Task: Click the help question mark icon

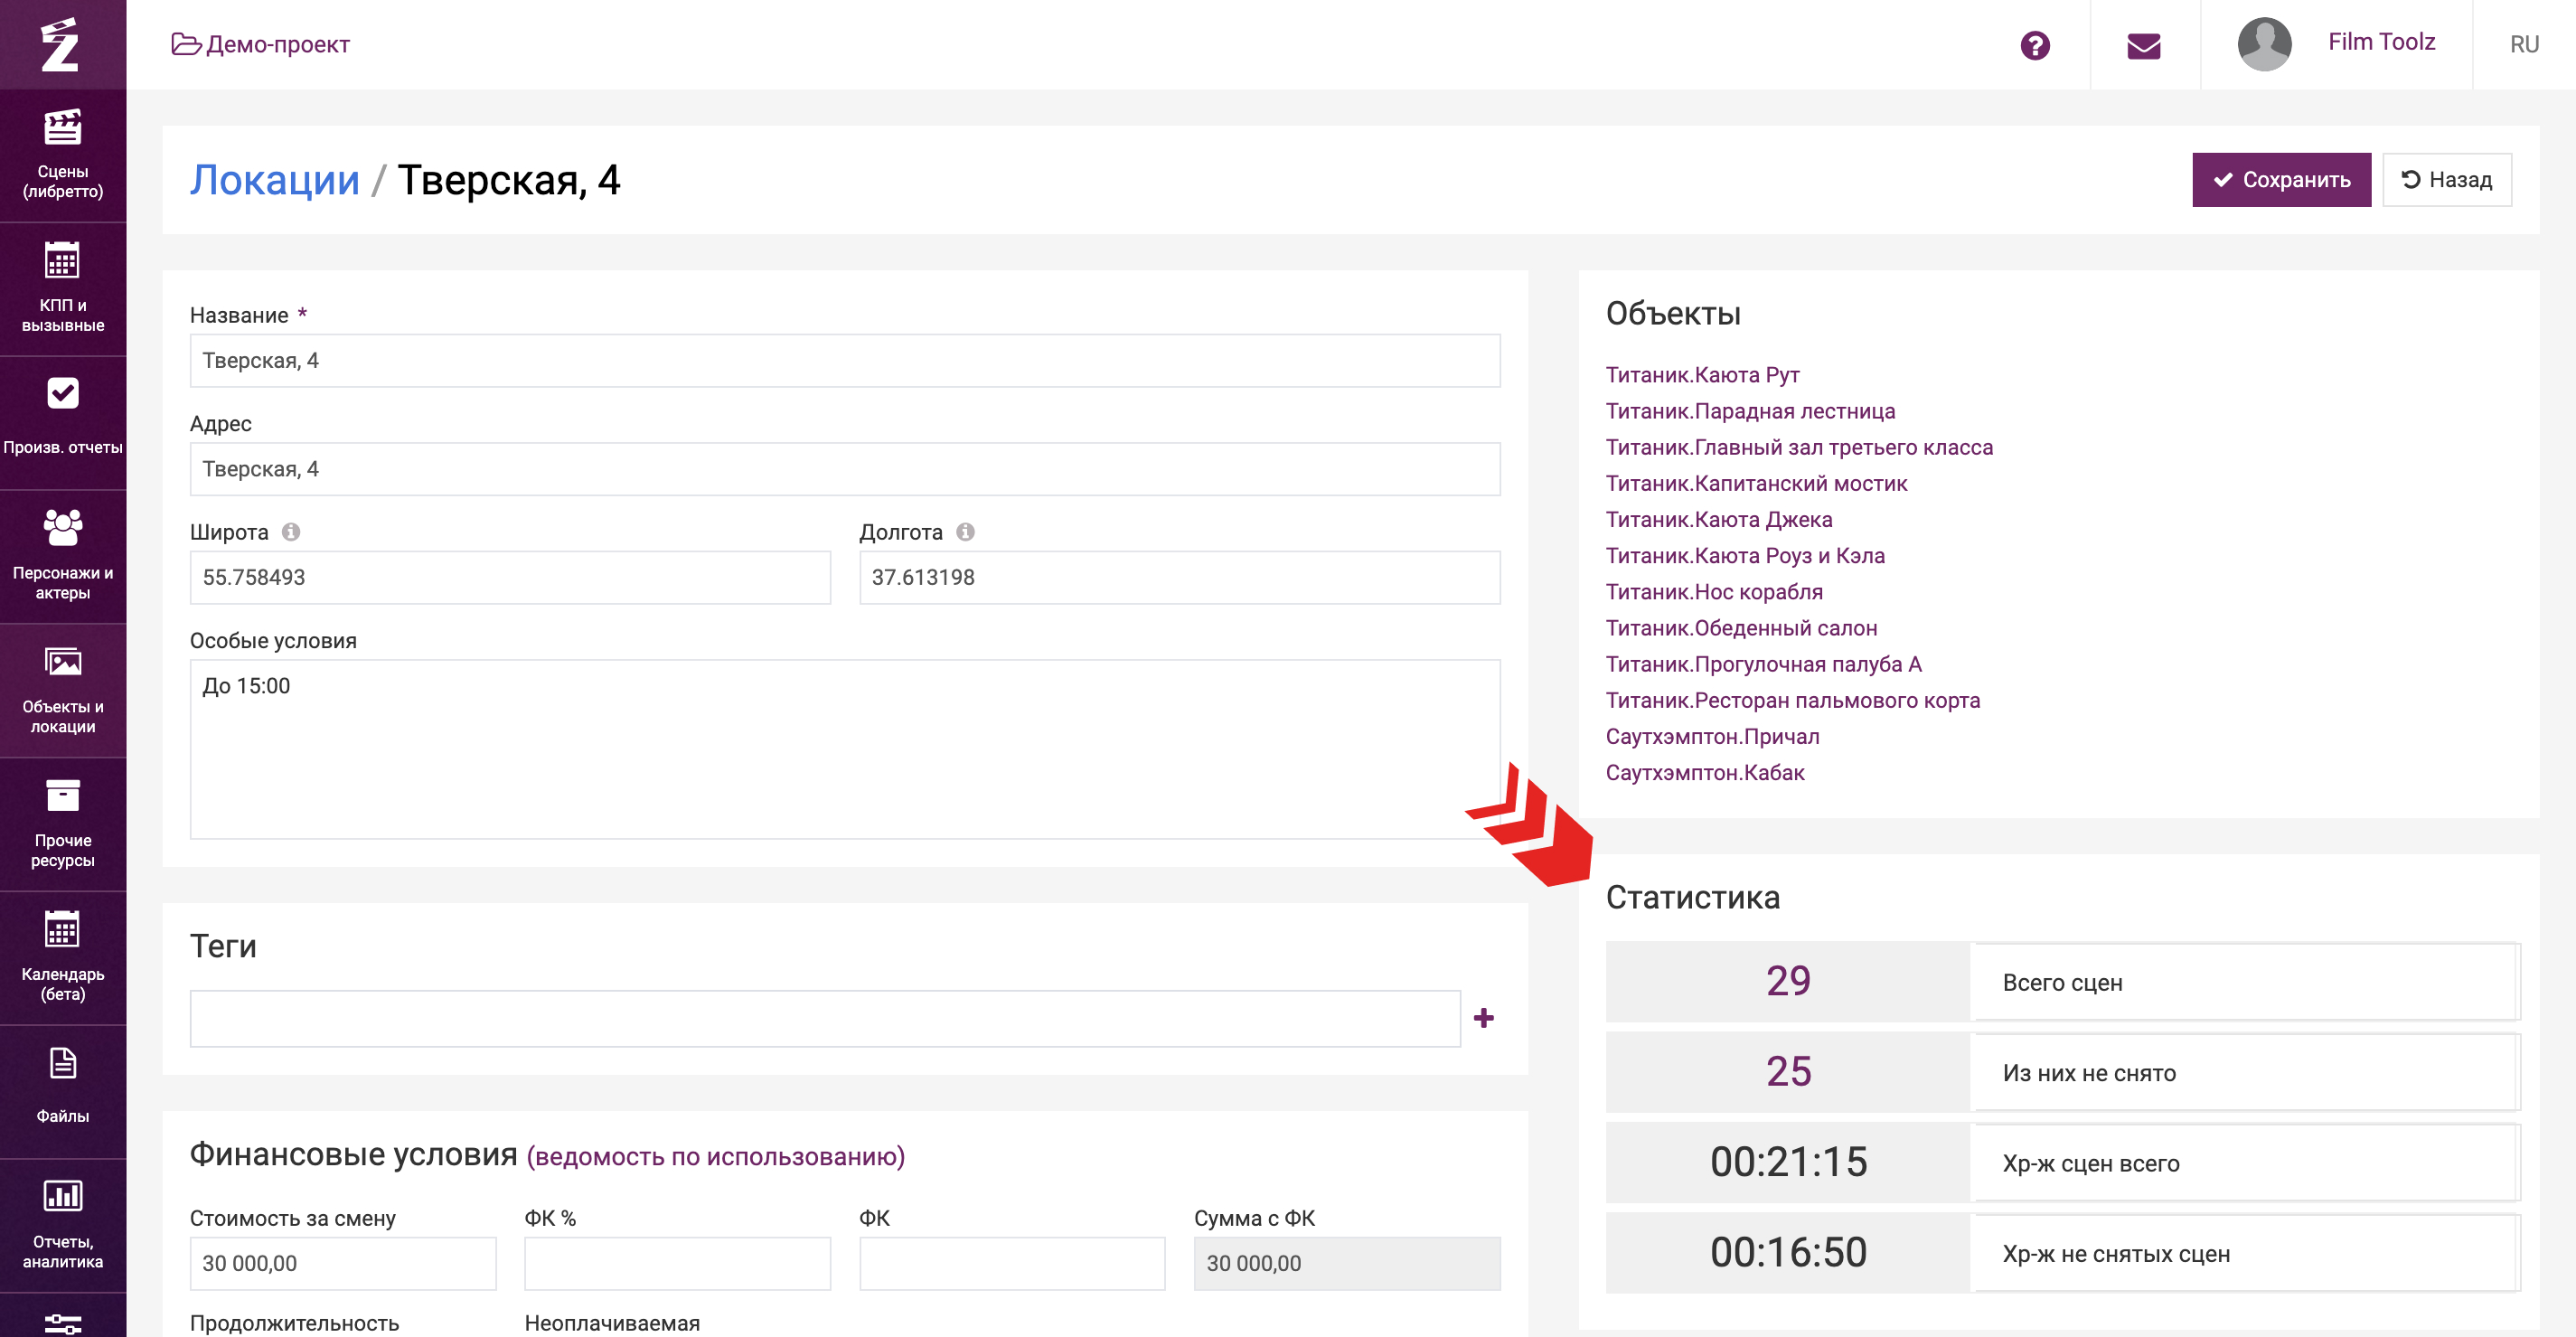Action: pos(2034,45)
